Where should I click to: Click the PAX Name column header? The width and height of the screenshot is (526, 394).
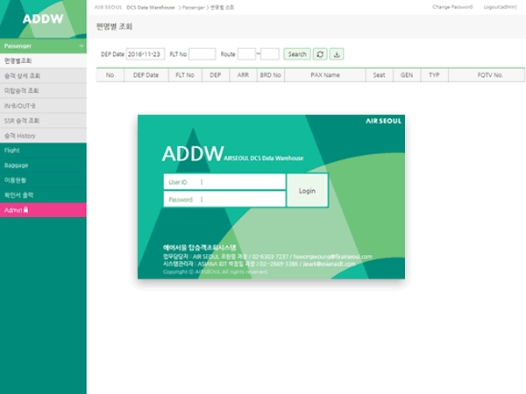pyautogui.click(x=325, y=75)
